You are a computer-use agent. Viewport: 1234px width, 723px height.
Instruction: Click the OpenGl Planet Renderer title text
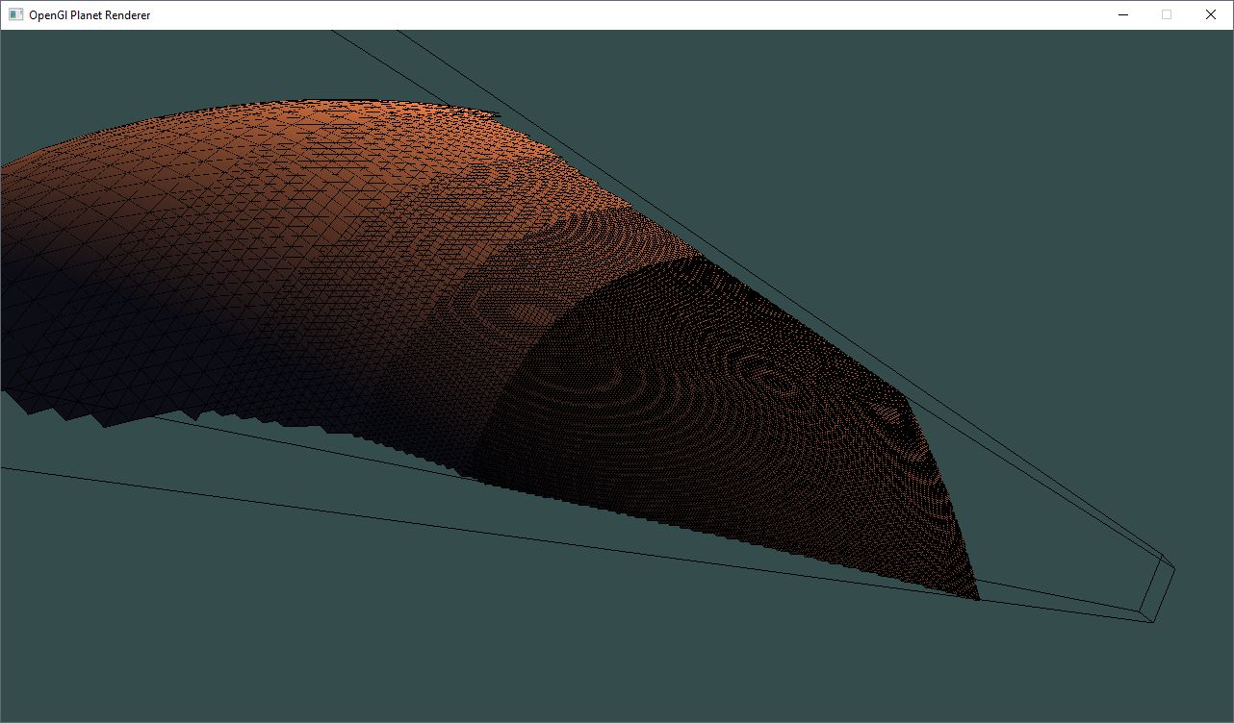coord(90,14)
